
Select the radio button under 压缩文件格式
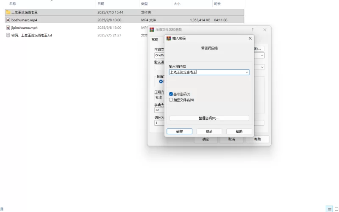click(161, 81)
